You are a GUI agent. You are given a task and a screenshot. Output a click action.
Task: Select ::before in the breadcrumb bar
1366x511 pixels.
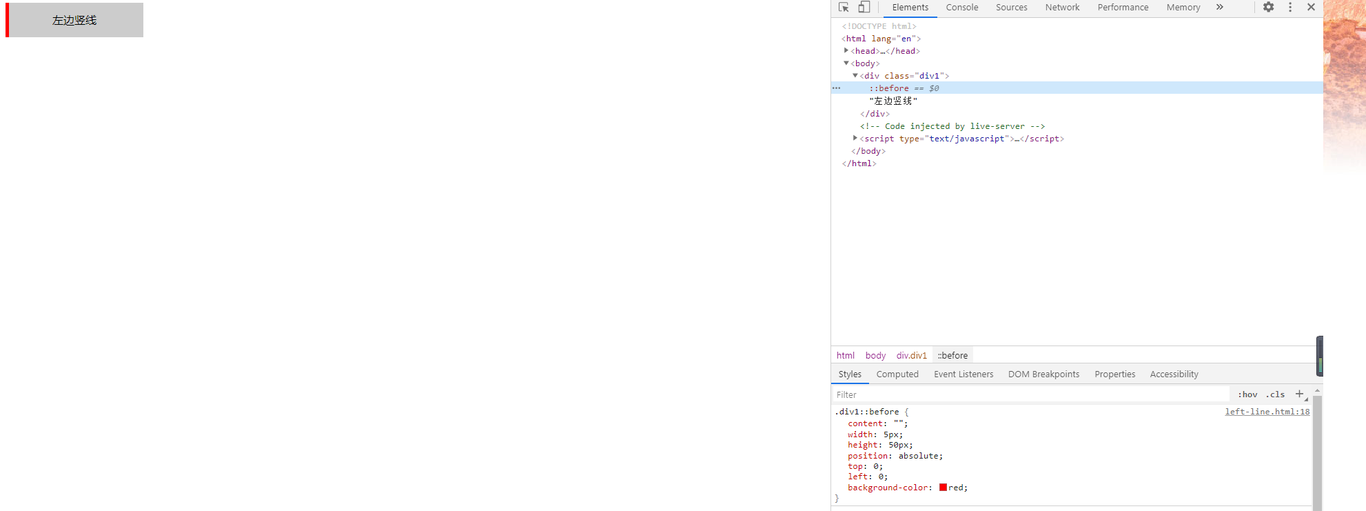(952, 355)
